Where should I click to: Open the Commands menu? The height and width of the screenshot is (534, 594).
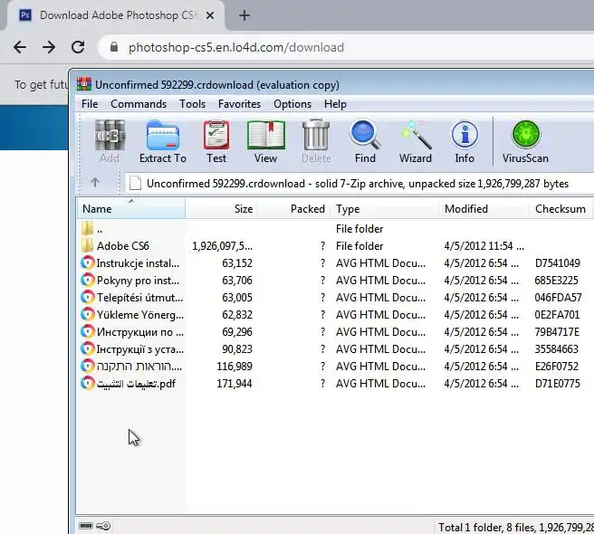[139, 104]
